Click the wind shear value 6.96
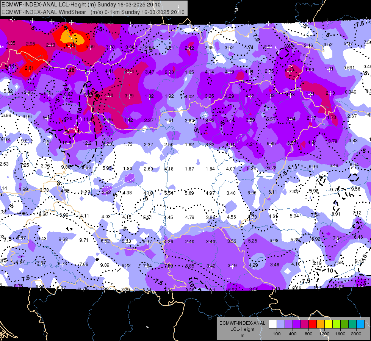 313,167
